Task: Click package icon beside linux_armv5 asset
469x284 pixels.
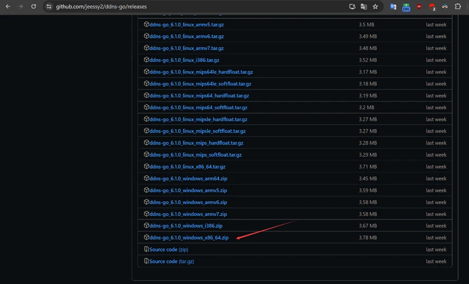Action: click(146, 24)
